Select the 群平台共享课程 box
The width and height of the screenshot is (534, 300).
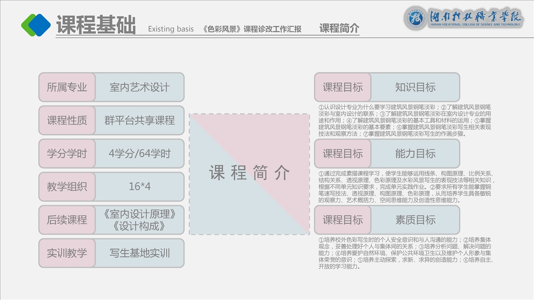pyautogui.click(x=139, y=120)
